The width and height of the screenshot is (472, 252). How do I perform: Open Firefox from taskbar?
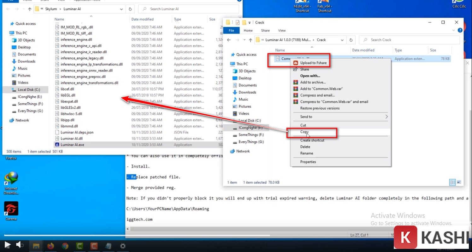tap(50, 246)
